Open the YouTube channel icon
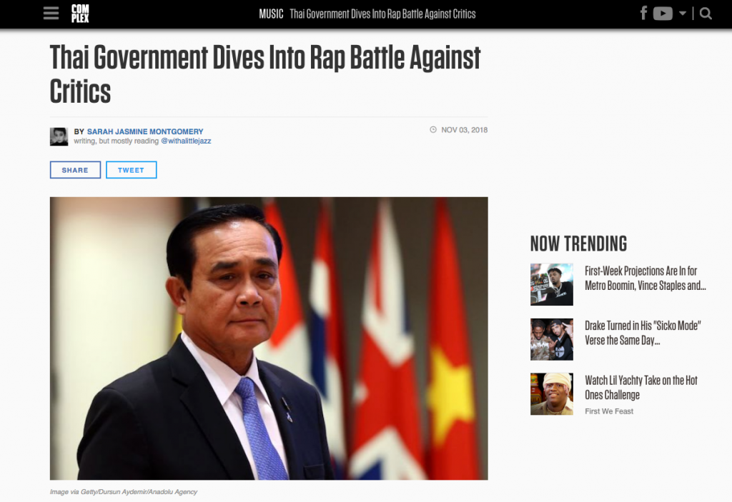The height and width of the screenshot is (502, 732). 663,14
